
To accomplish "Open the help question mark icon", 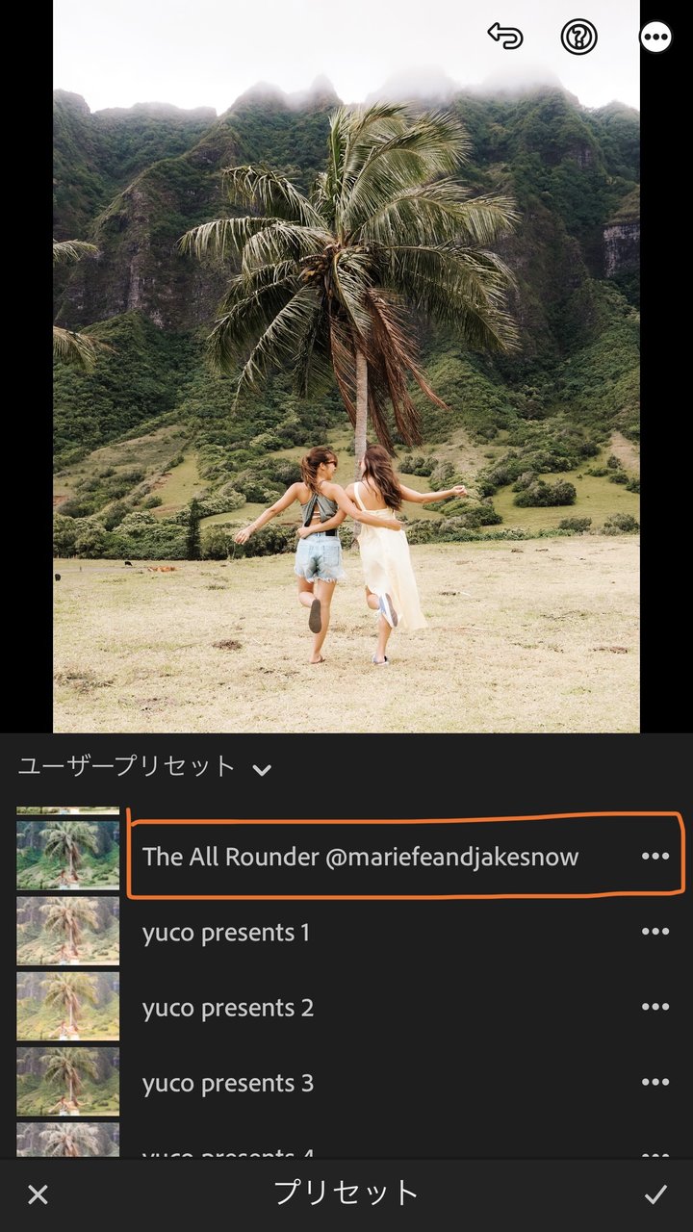I will tap(579, 37).
